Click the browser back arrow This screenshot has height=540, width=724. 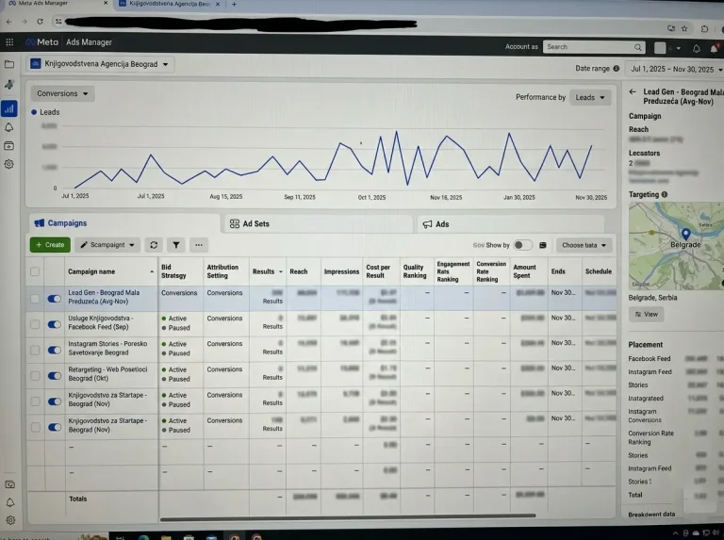[8, 22]
